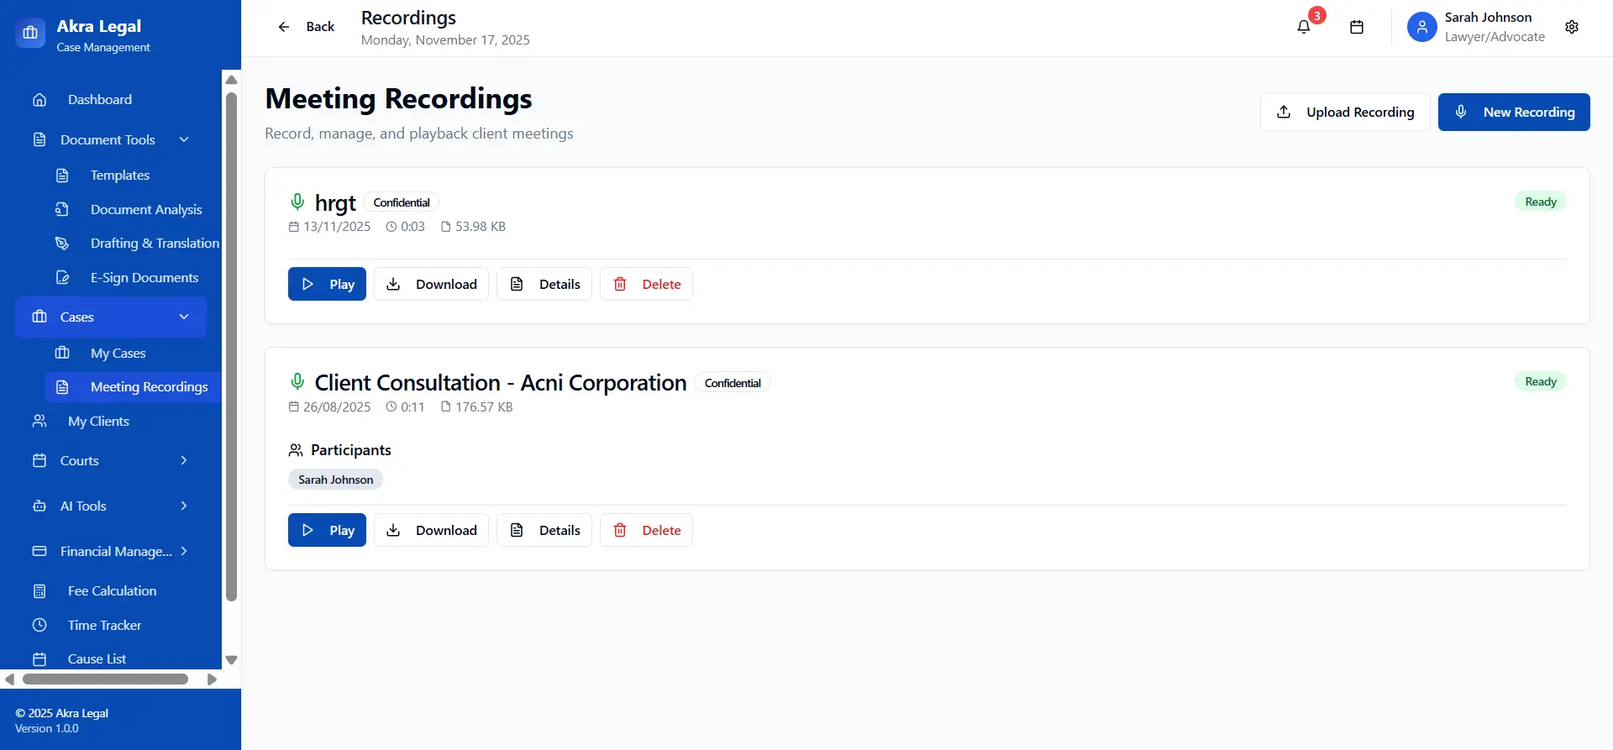Open the notifications bell icon
Viewport: 1613px width, 750px height.
point(1303,27)
